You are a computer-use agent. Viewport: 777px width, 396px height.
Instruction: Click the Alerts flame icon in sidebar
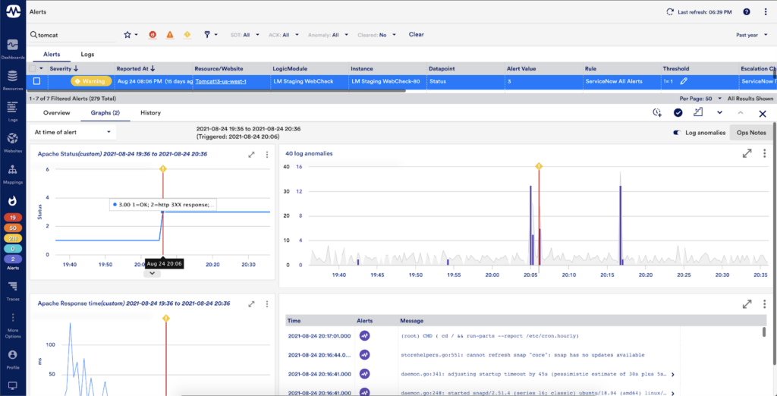click(12, 201)
